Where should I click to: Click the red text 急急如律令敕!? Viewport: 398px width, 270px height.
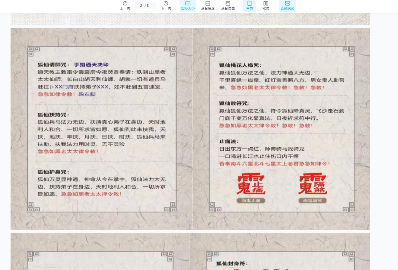[56, 94]
